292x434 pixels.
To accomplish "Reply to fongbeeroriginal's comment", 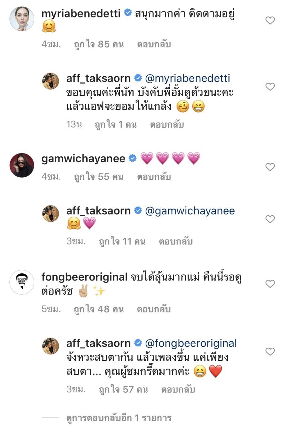I will click(154, 309).
